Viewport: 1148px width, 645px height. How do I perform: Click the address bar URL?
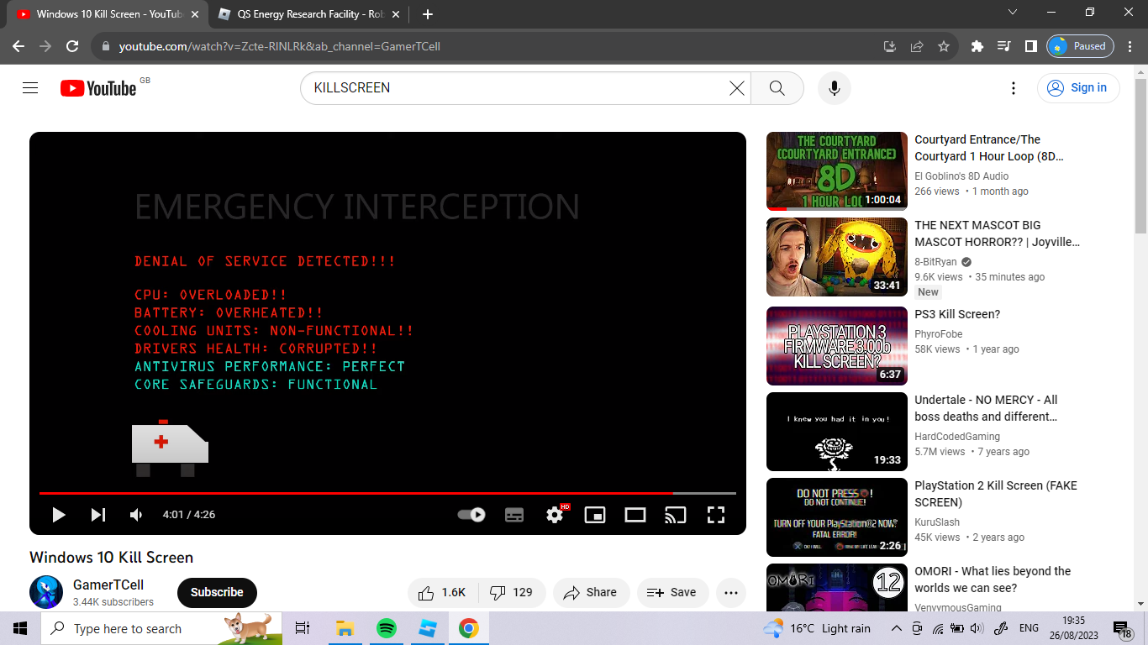[280, 46]
